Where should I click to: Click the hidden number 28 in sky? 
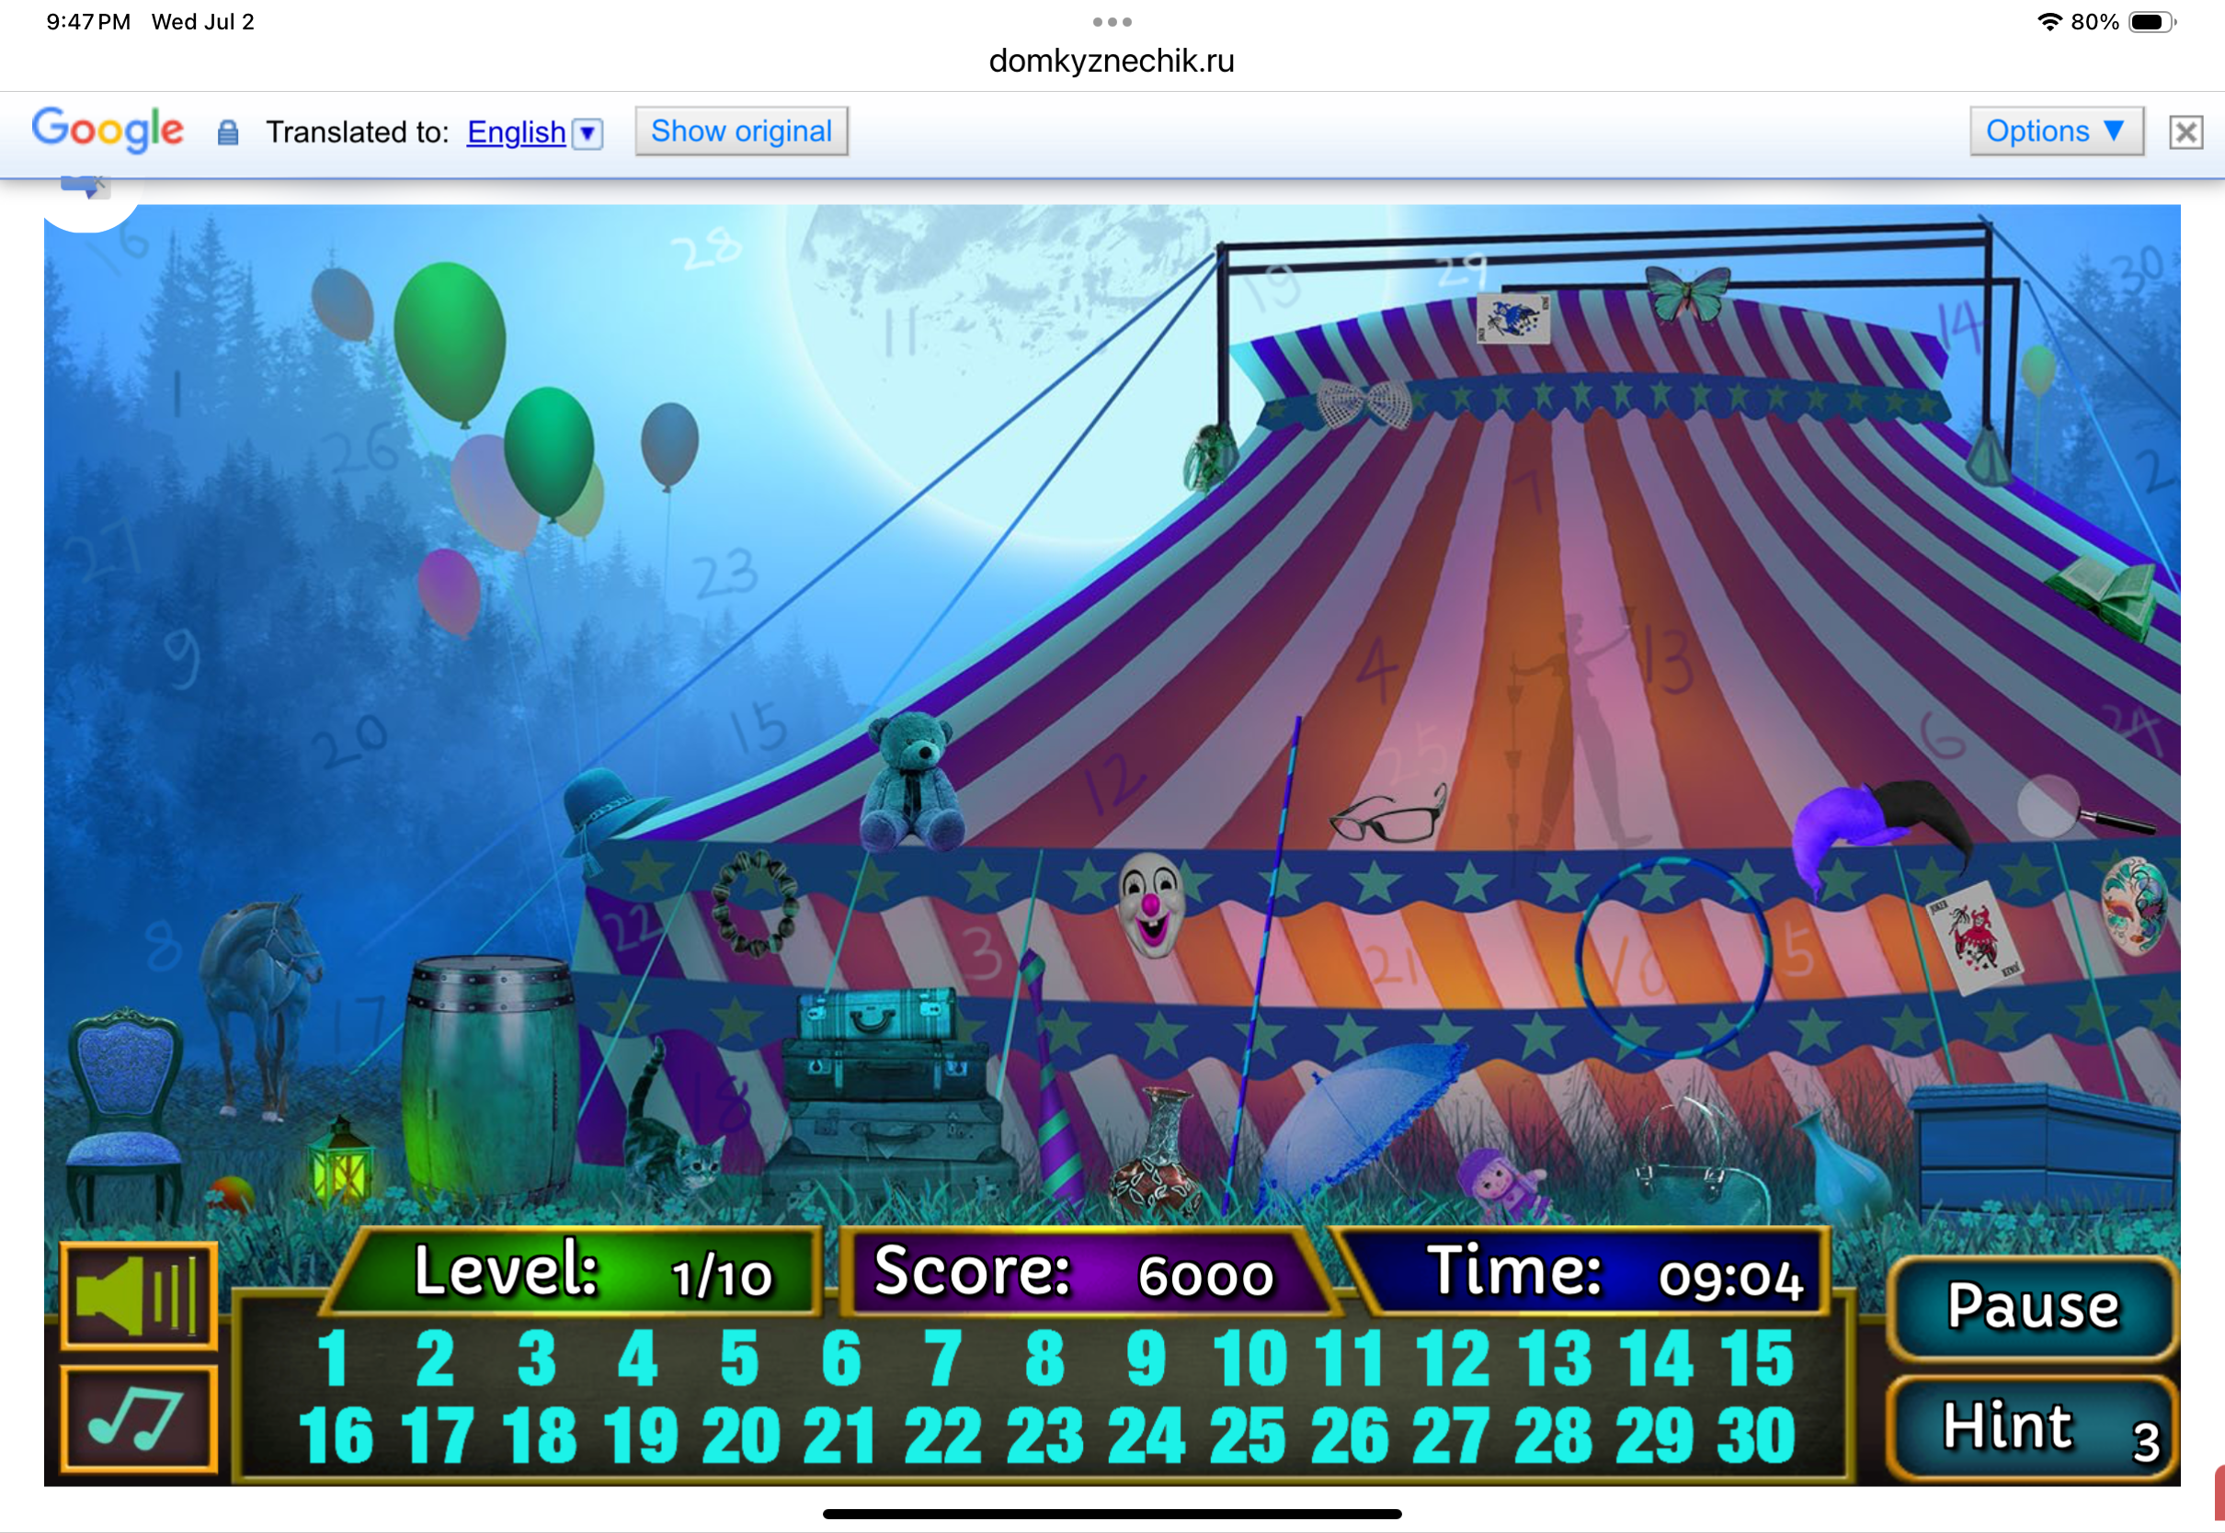coord(707,250)
